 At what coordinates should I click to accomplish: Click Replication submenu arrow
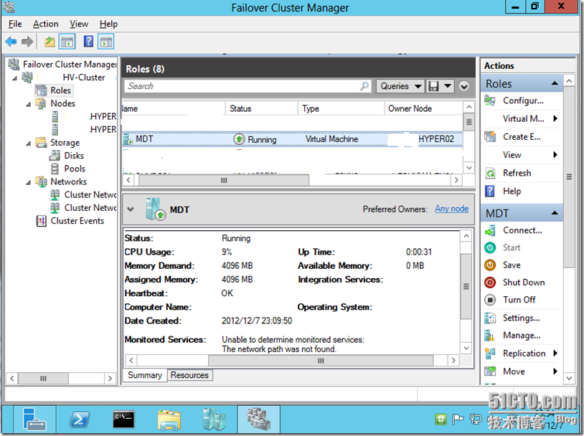click(x=555, y=354)
